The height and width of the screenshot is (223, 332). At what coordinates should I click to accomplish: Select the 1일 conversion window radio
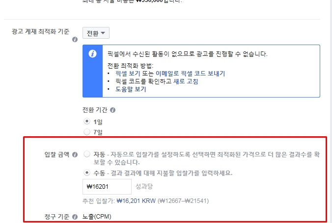87,122
